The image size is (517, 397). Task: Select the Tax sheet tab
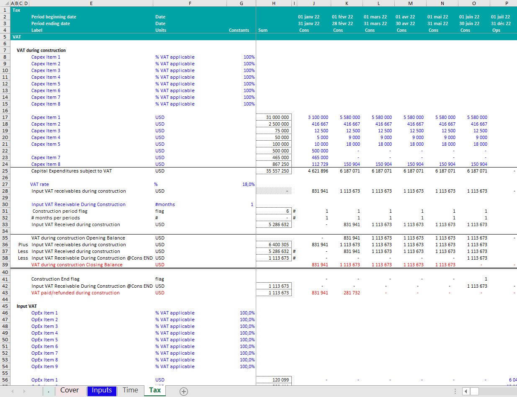pyautogui.click(x=155, y=390)
